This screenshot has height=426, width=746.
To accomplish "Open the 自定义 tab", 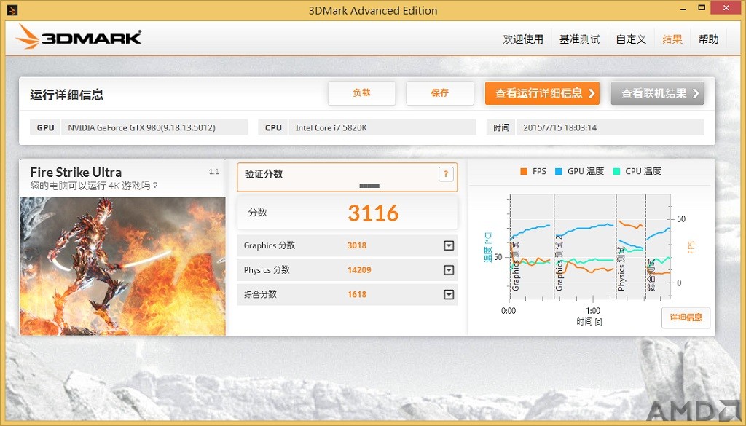I will 631,39.
